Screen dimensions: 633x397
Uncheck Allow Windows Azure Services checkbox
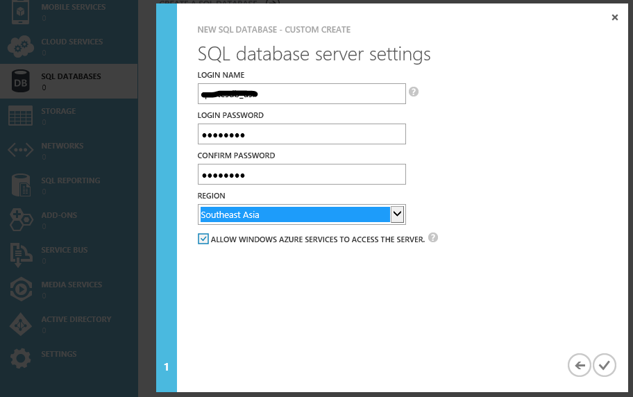point(203,239)
